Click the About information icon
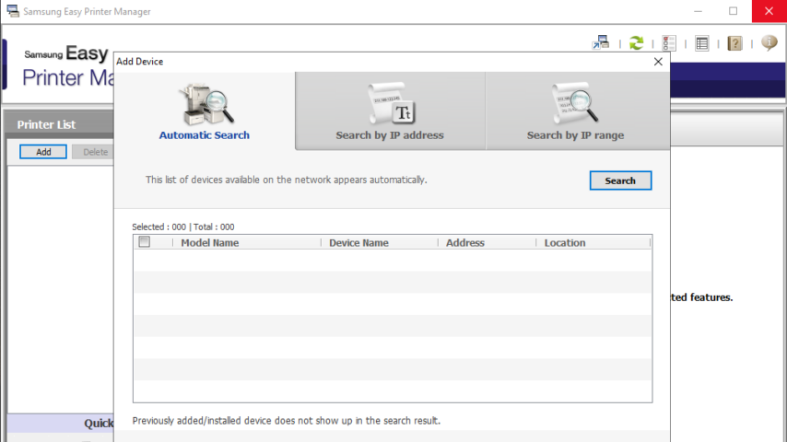Screen dimensions: 787x442 coord(769,42)
